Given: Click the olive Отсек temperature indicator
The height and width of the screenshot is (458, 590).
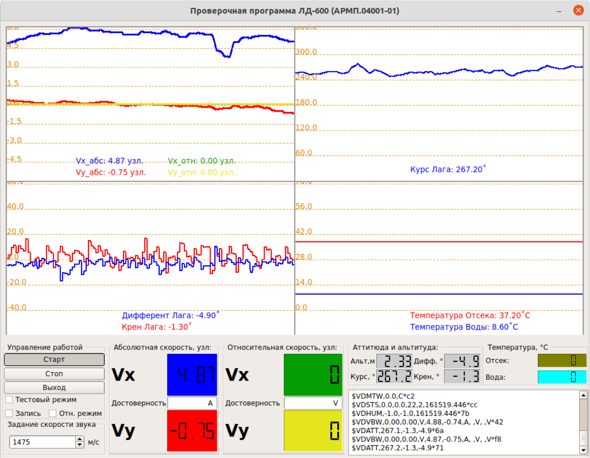Looking at the screenshot, I should coord(562,360).
